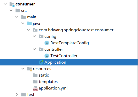Image resolution: width=138 pixels, height=97 pixels.
Task: Open the application.yml file
Action: click(53, 88)
